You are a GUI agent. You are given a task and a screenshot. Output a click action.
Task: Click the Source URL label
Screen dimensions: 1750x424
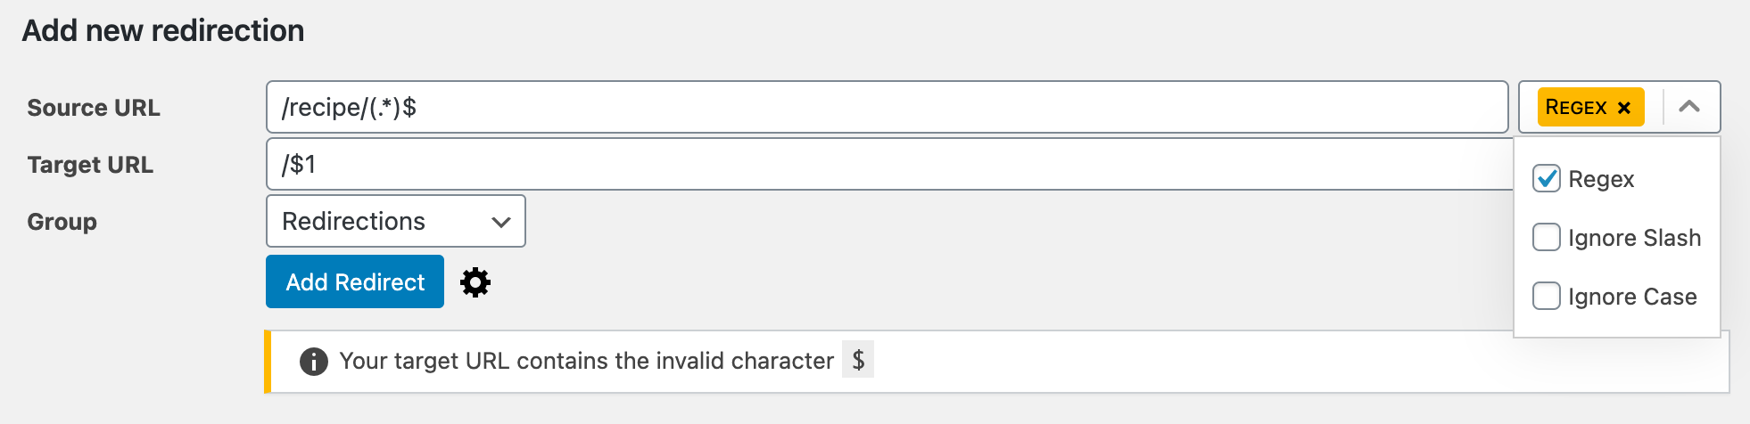(x=94, y=108)
